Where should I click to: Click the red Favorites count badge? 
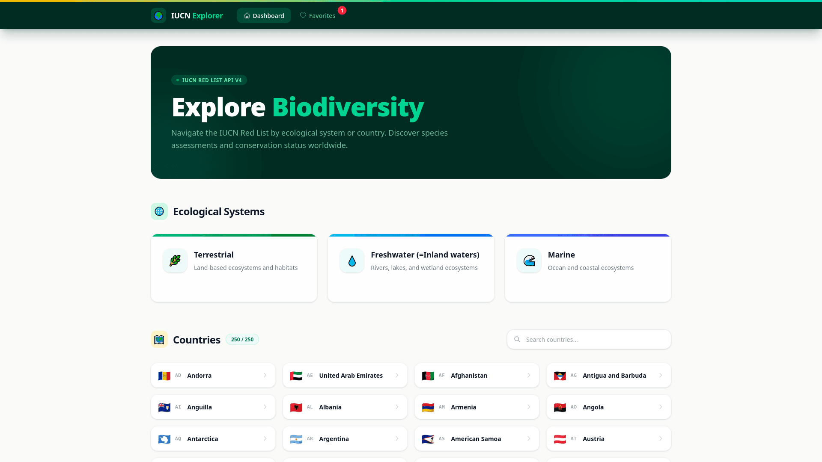click(x=342, y=10)
